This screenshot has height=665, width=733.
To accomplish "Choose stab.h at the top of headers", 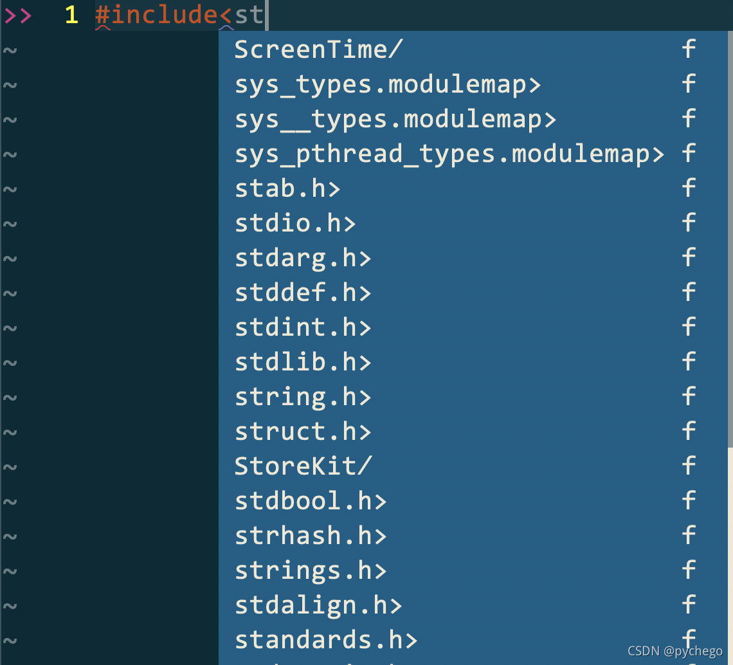I will (287, 188).
